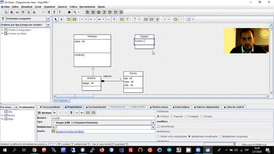Switch to the Restricciones tab

point(159,107)
